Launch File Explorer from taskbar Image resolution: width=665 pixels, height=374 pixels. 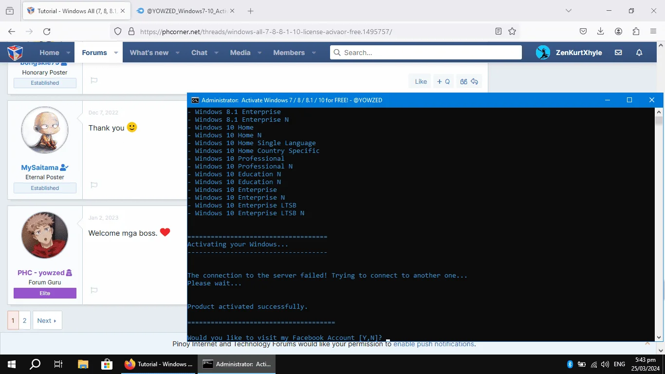[83, 364]
